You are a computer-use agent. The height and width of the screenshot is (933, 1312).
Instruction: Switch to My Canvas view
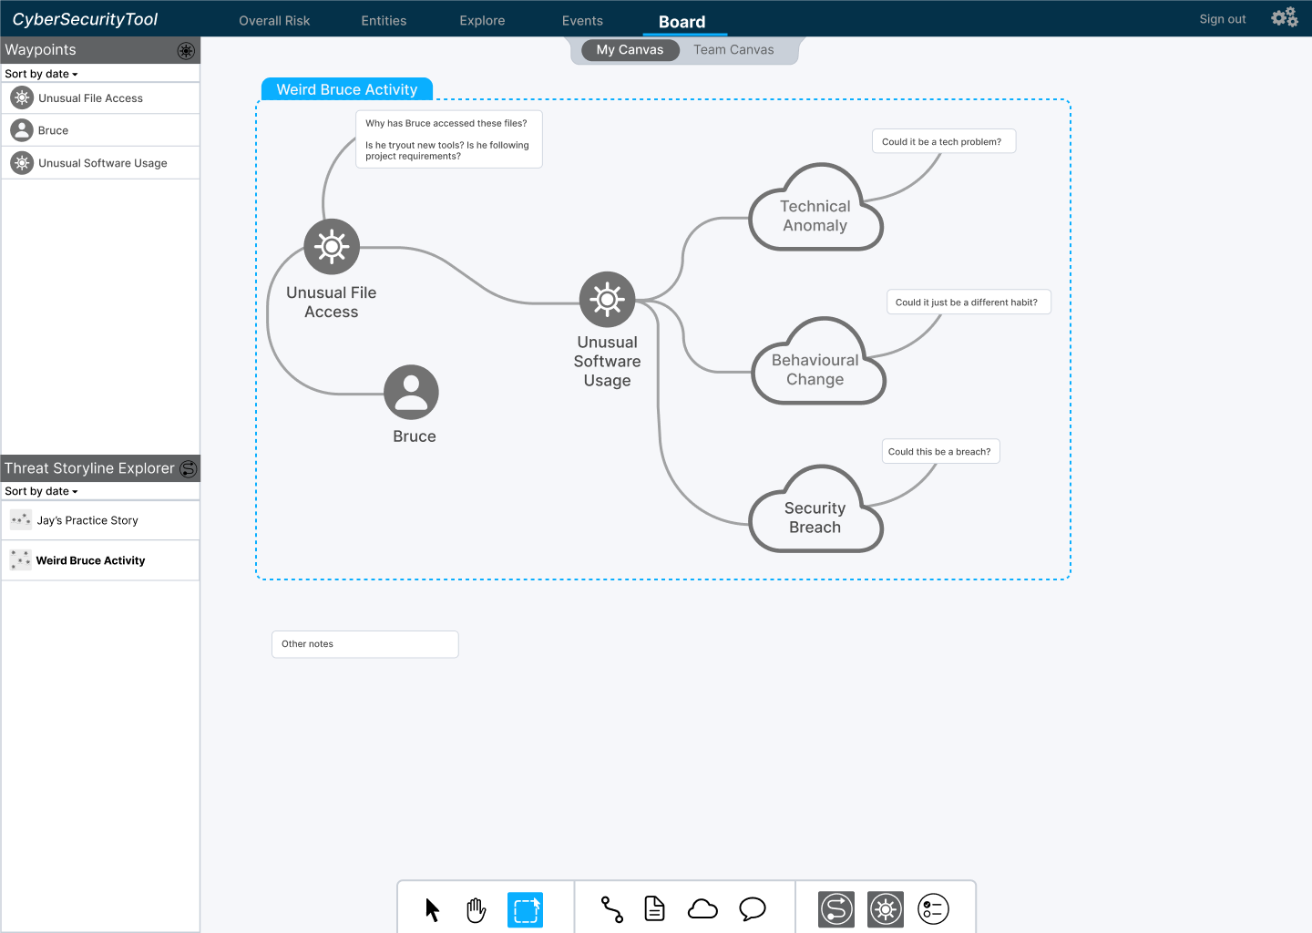point(630,50)
